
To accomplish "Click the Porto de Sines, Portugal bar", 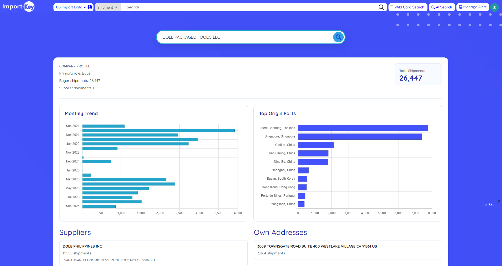I will [302, 196].
